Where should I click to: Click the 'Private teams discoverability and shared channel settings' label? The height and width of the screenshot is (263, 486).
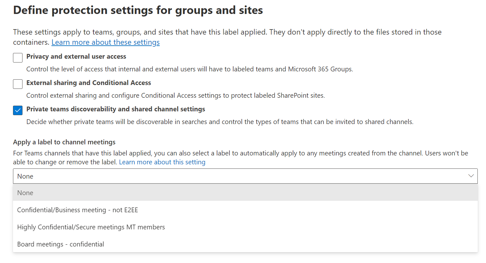(116, 109)
